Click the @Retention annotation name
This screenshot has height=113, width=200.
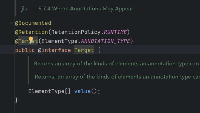[x=32, y=32]
